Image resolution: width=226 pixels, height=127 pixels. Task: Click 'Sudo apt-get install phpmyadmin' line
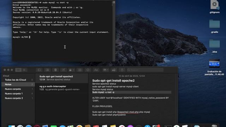coord(109,115)
